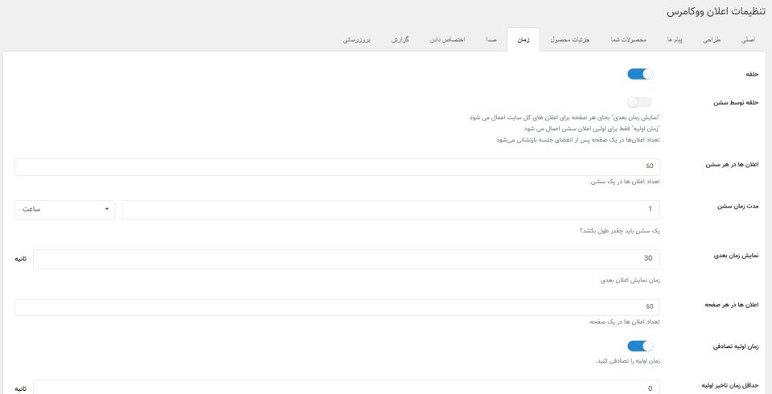Viewport: 772px width, 394px height.
Task: Select the اعلان ها در هر صفحه field
Action: coord(338,307)
